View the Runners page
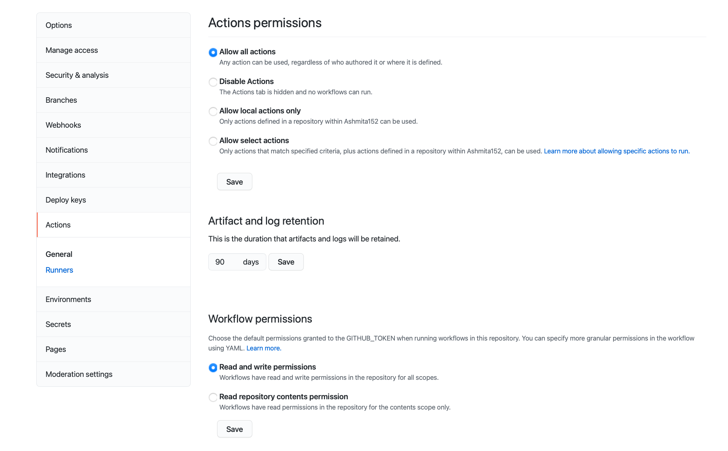 tap(59, 270)
